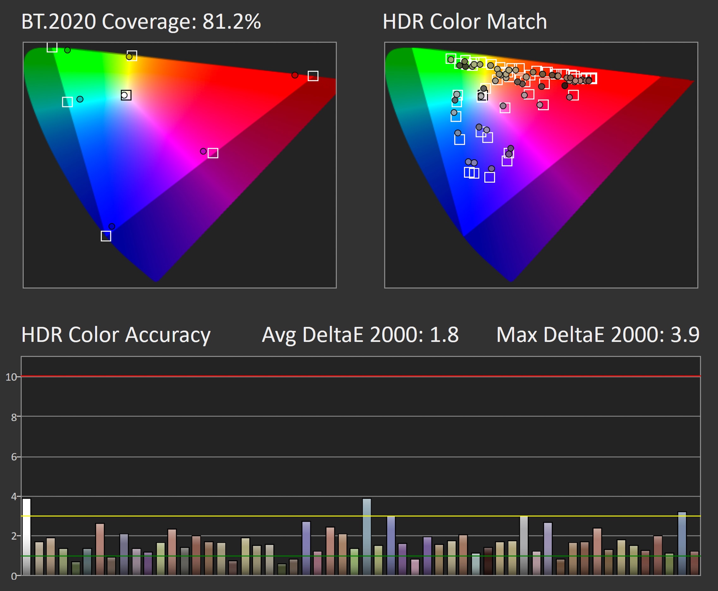Click the '2' y-axis label
This screenshot has width=718, height=591.
(14, 536)
